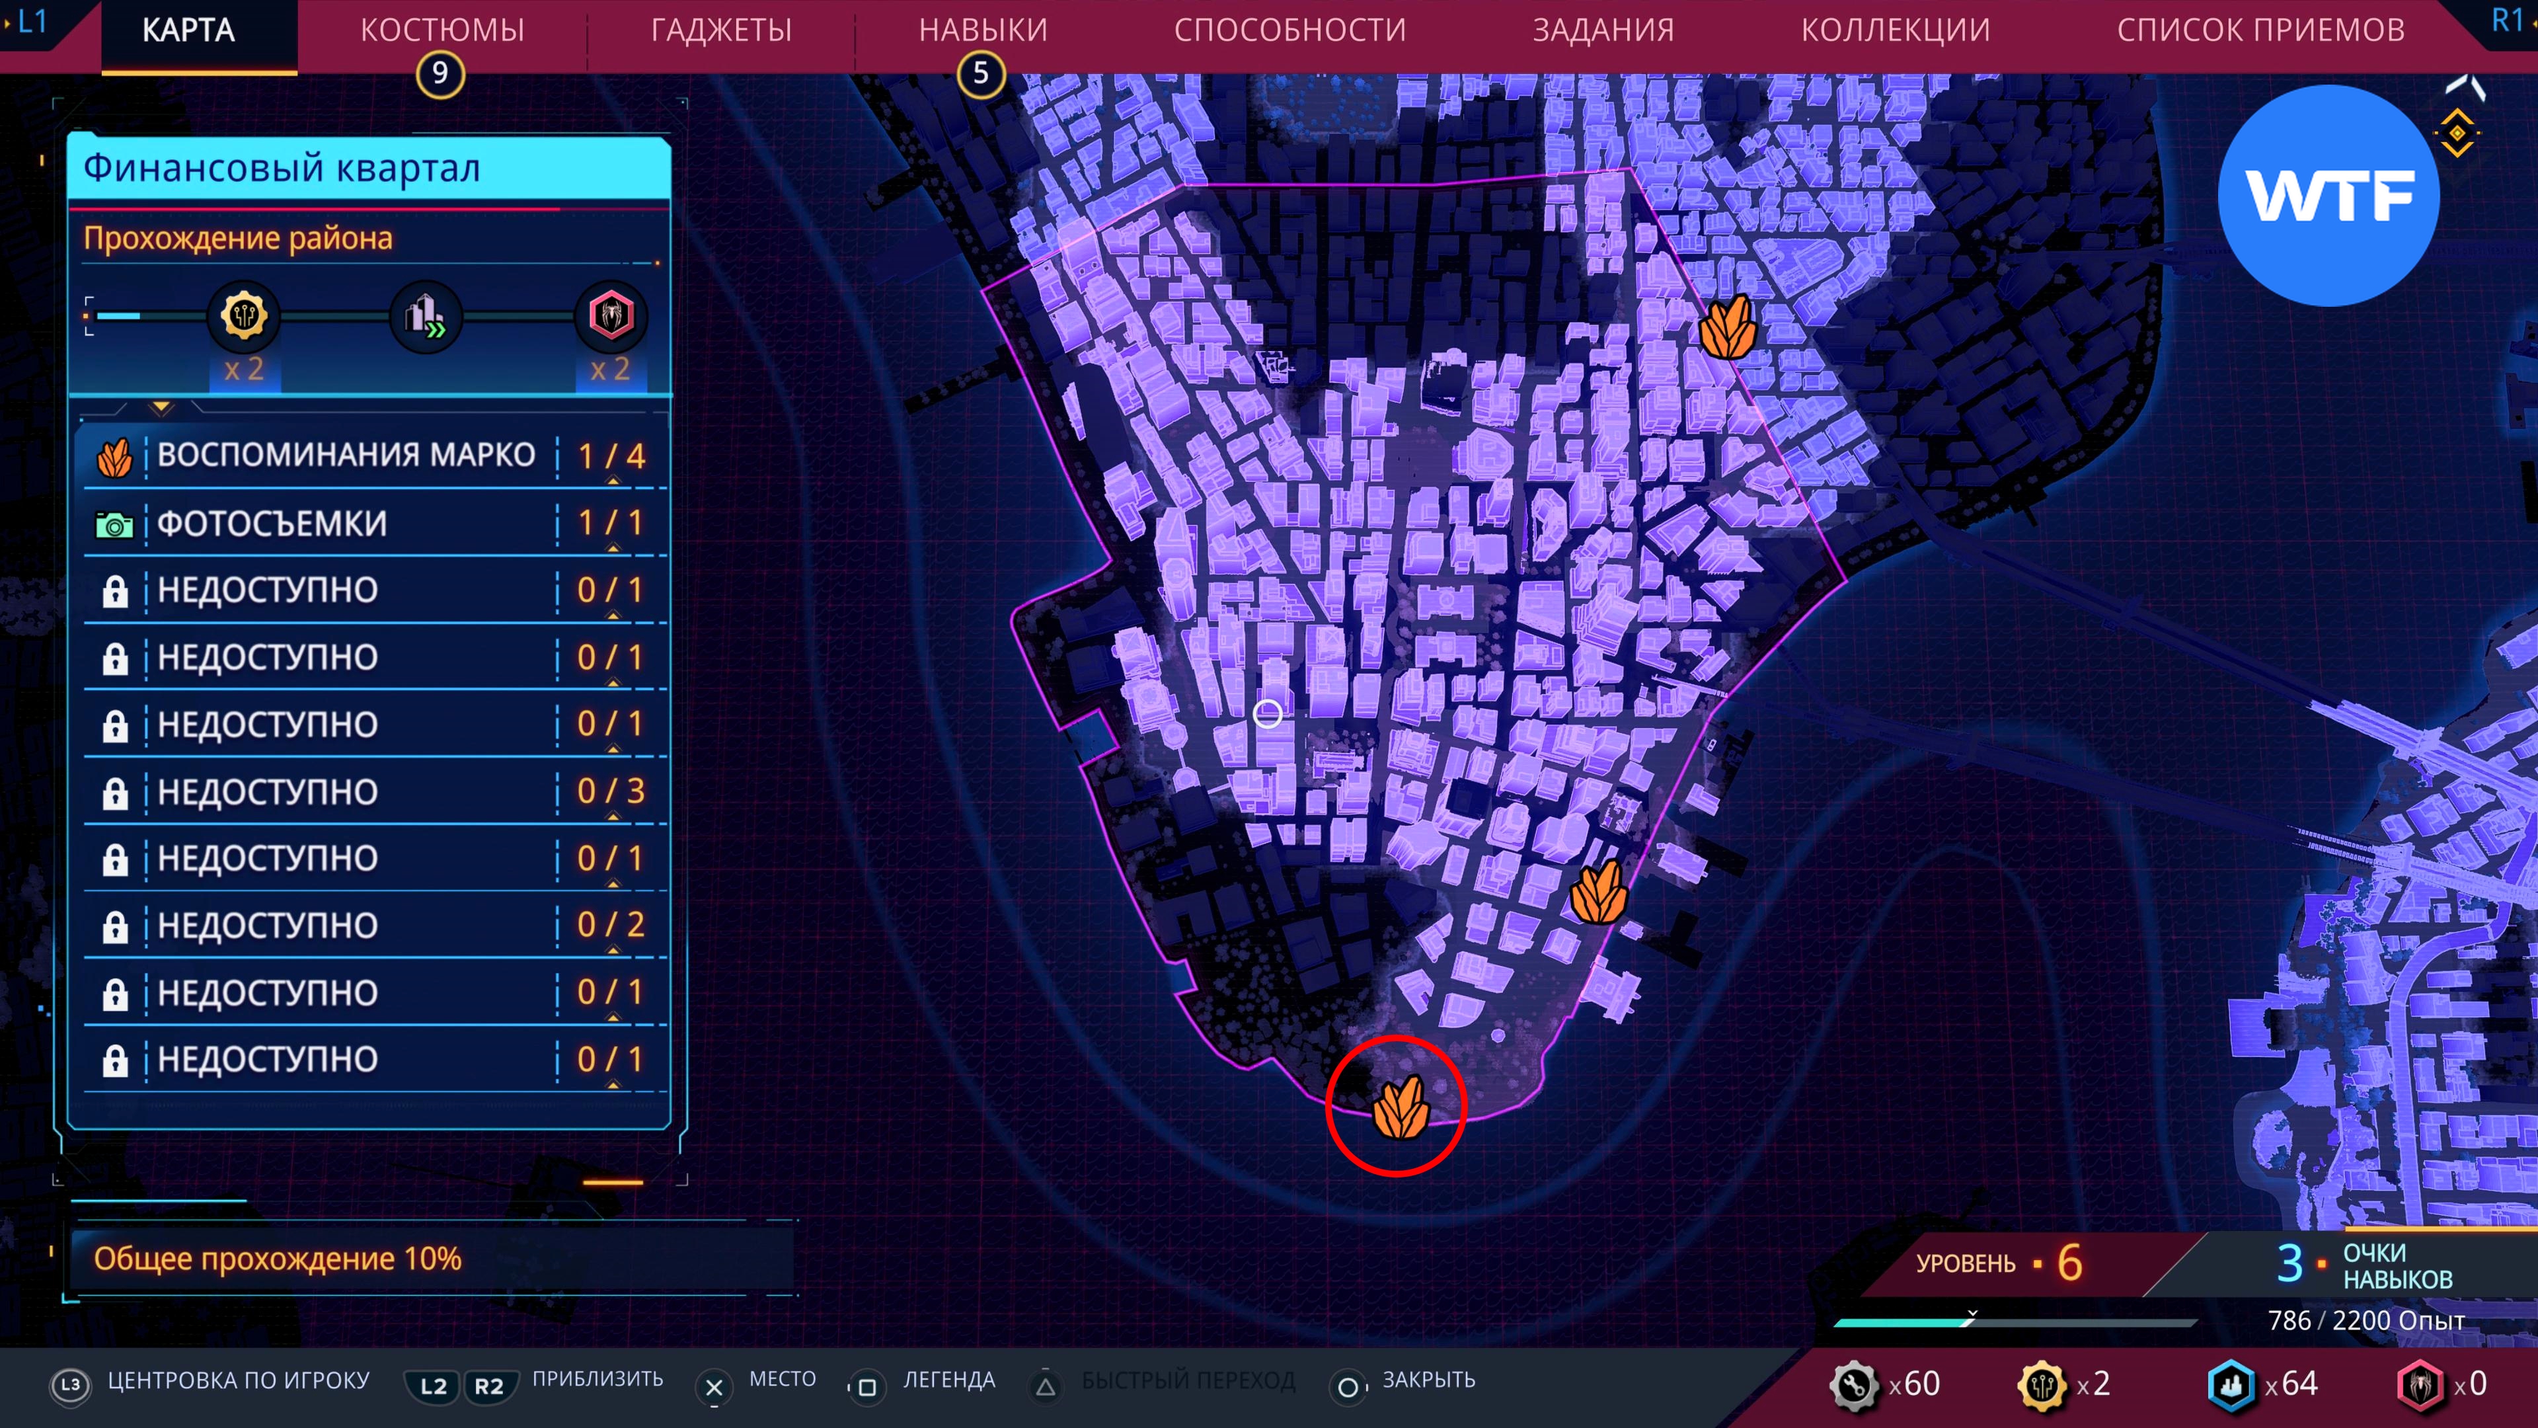Click the city tech parts reward icon
2538x1428 pixels.
coord(243,317)
